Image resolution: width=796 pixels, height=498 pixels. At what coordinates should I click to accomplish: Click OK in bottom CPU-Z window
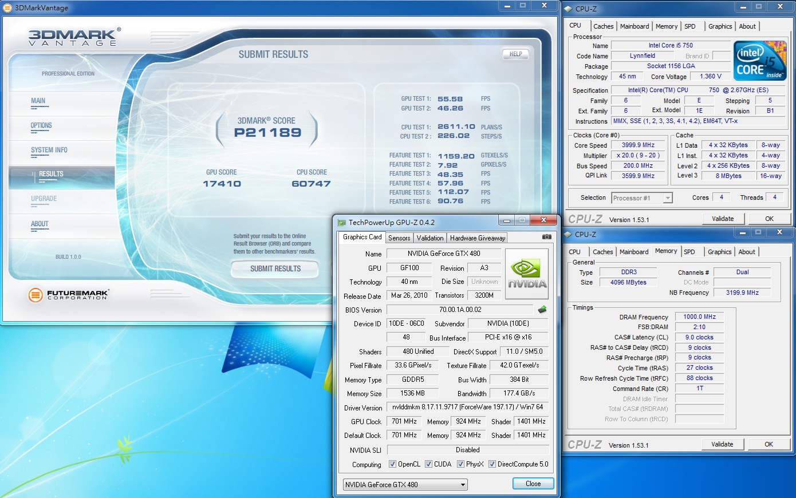point(769,444)
